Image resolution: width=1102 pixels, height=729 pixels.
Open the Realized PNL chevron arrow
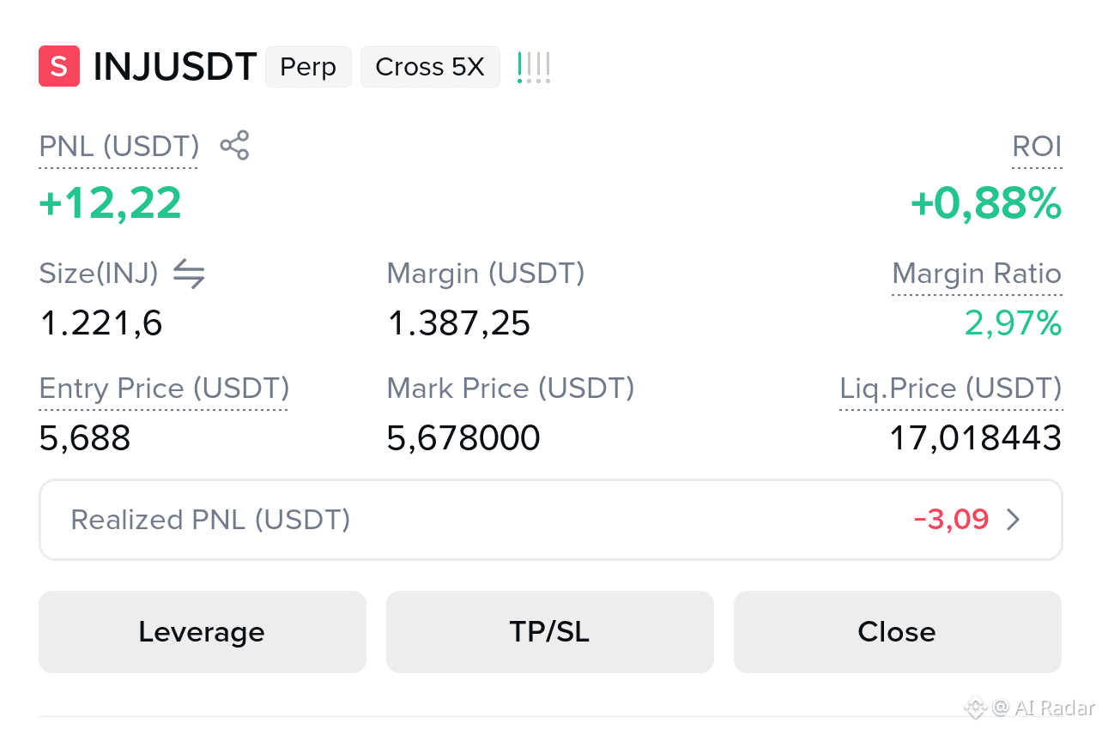click(1014, 520)
